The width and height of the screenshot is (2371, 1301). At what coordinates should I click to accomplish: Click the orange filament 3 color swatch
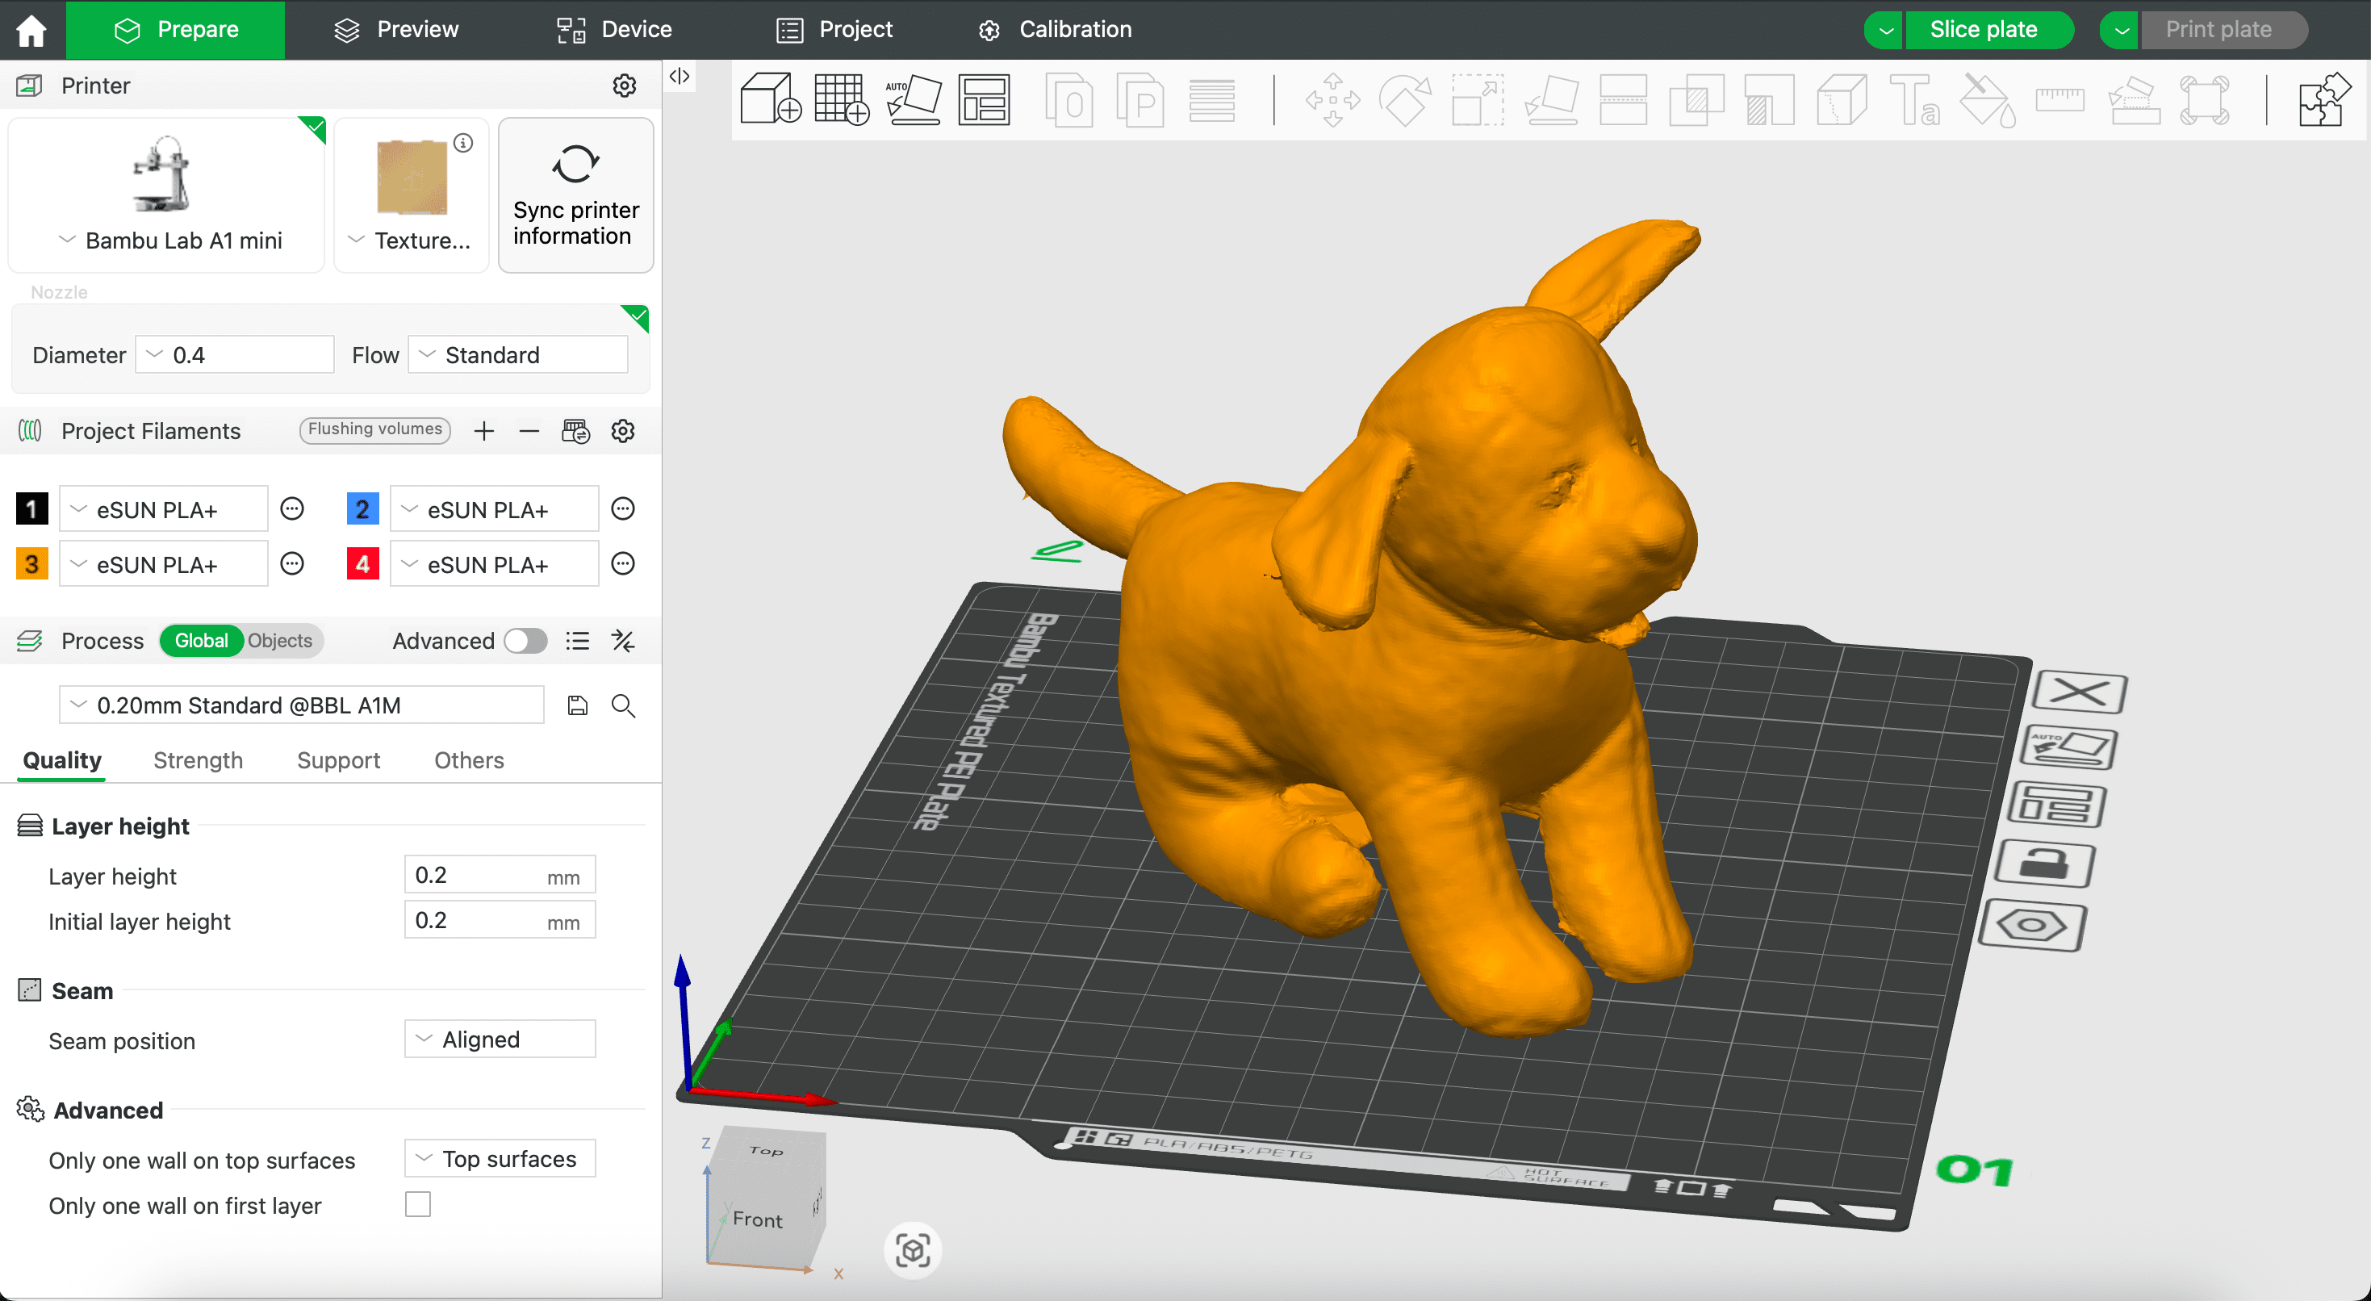point(32,563)
